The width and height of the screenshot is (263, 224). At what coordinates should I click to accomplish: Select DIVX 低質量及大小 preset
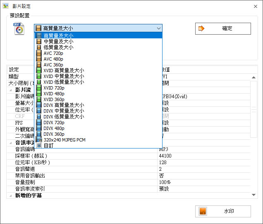[98, 117]
